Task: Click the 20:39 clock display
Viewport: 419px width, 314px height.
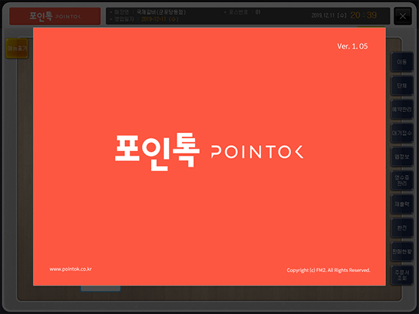Action: coord(364,15)
